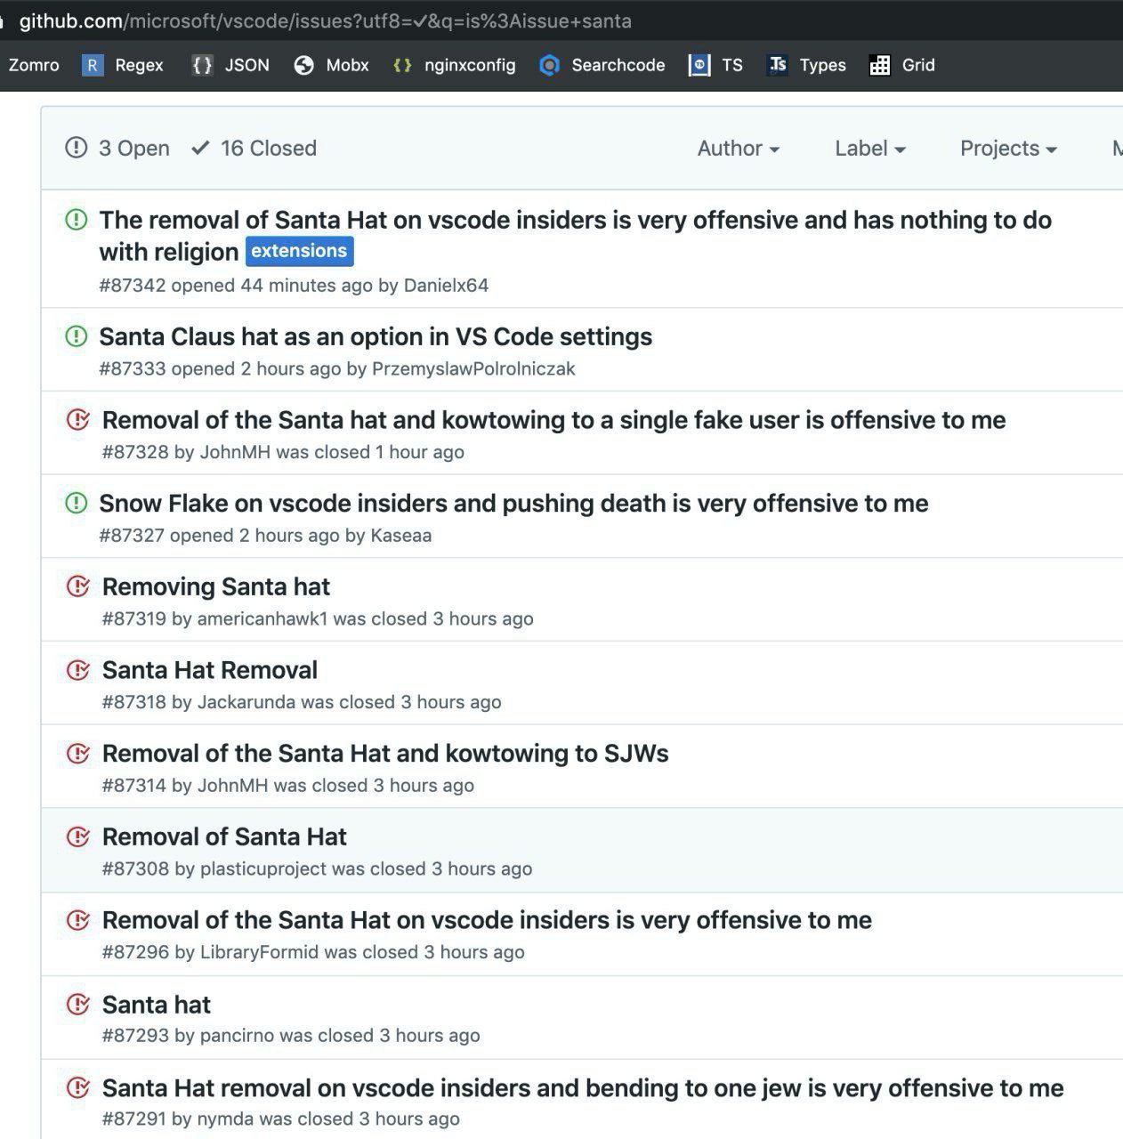Open the 'Santa hat' issue by pancirno
The image size is (1123, 1139).
(x=157, y=1005)
